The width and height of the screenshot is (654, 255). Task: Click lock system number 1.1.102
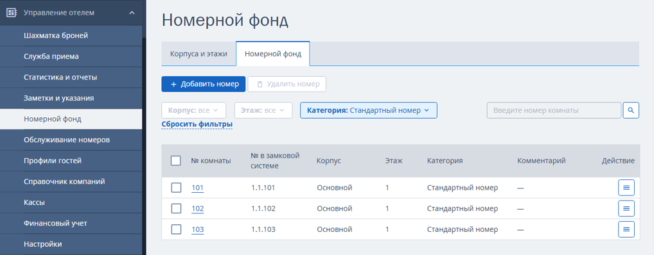tap(263, 208)
